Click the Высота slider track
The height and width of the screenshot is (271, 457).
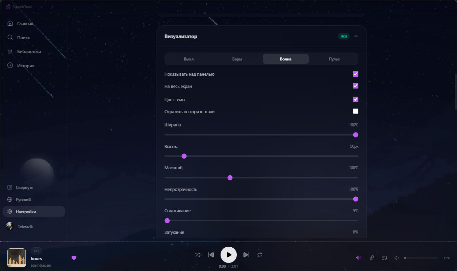click(261, 156)
